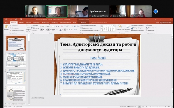174x108 pixels.
Task: Toggle align text right
Action: click(69, 30)
